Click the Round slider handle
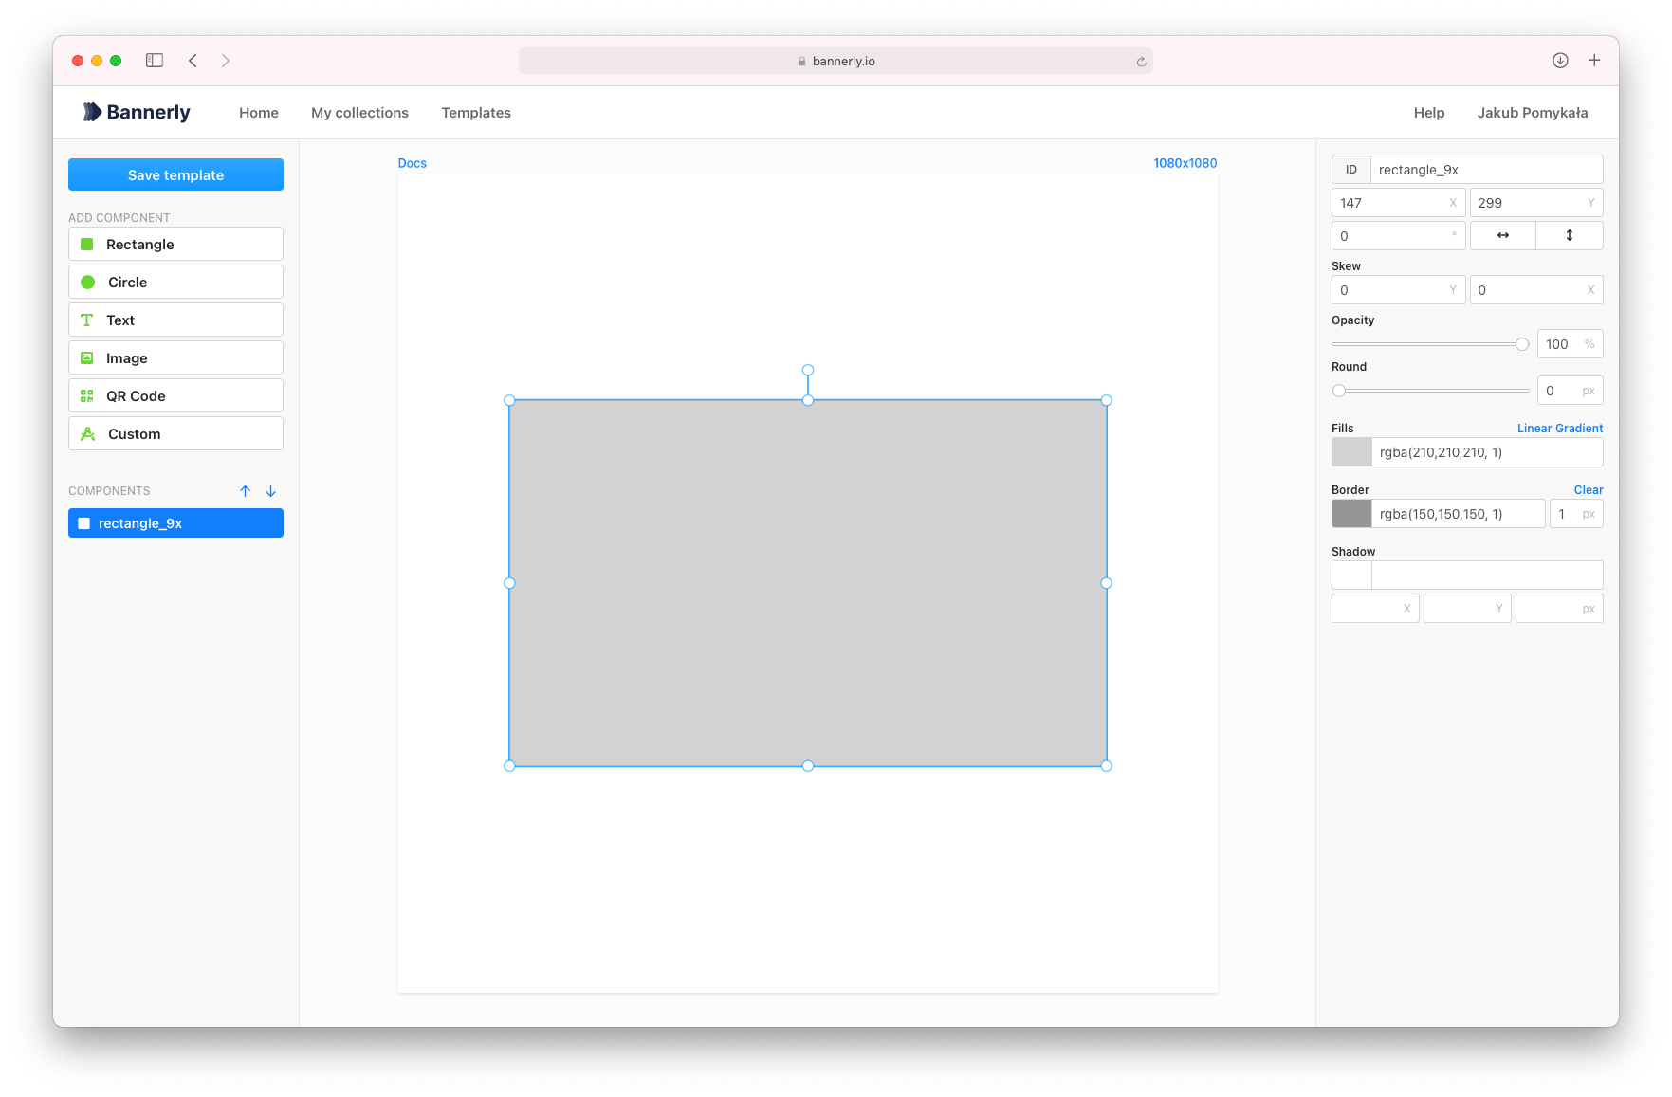The image size is (1672, 1097). tap(1339, 391)
